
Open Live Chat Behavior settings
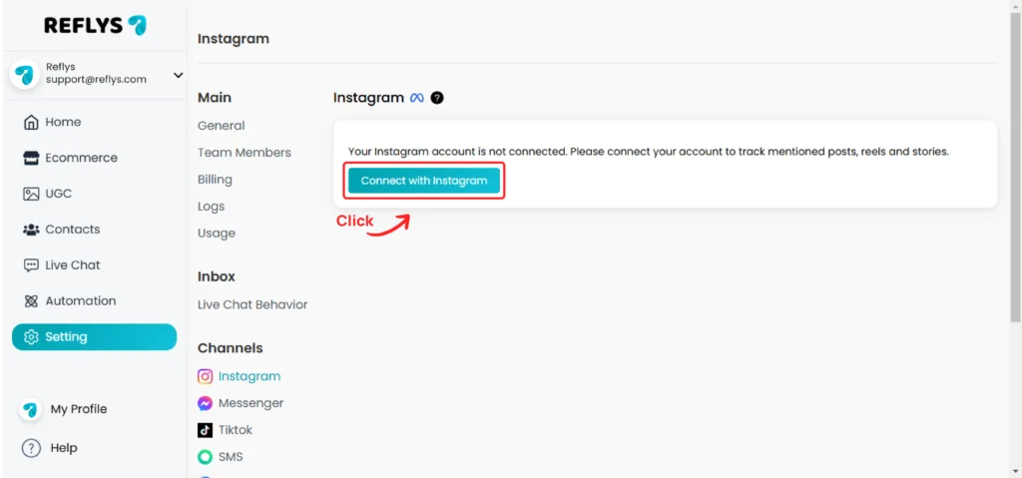253,304
